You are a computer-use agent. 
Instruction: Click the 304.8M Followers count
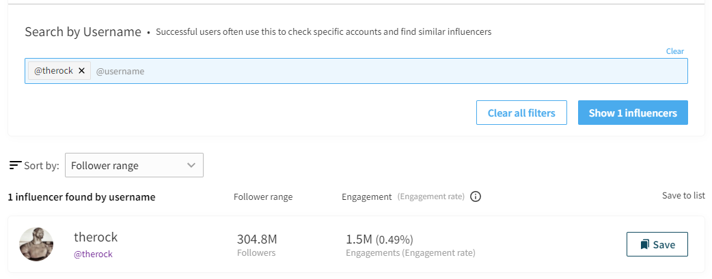[x=257, y=239]
